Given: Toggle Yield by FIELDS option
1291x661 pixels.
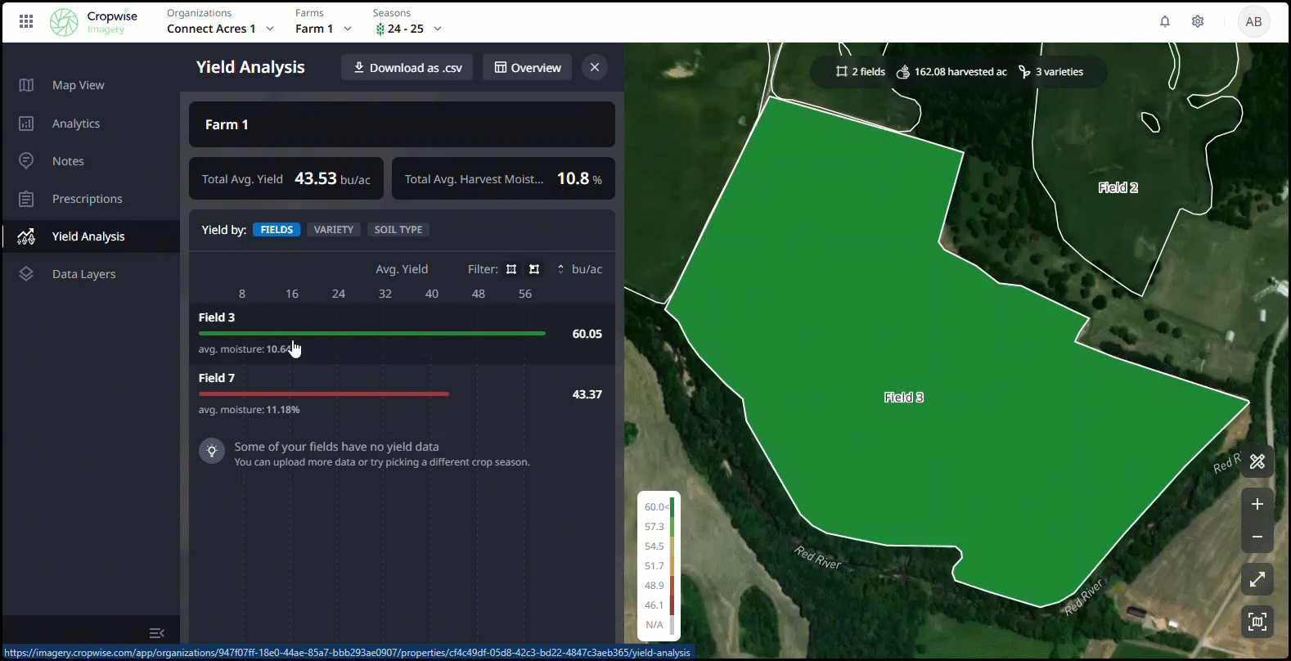Looking at the screenshot, I should click(x=277, y=230).
